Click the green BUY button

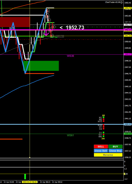tap(115, 146)
